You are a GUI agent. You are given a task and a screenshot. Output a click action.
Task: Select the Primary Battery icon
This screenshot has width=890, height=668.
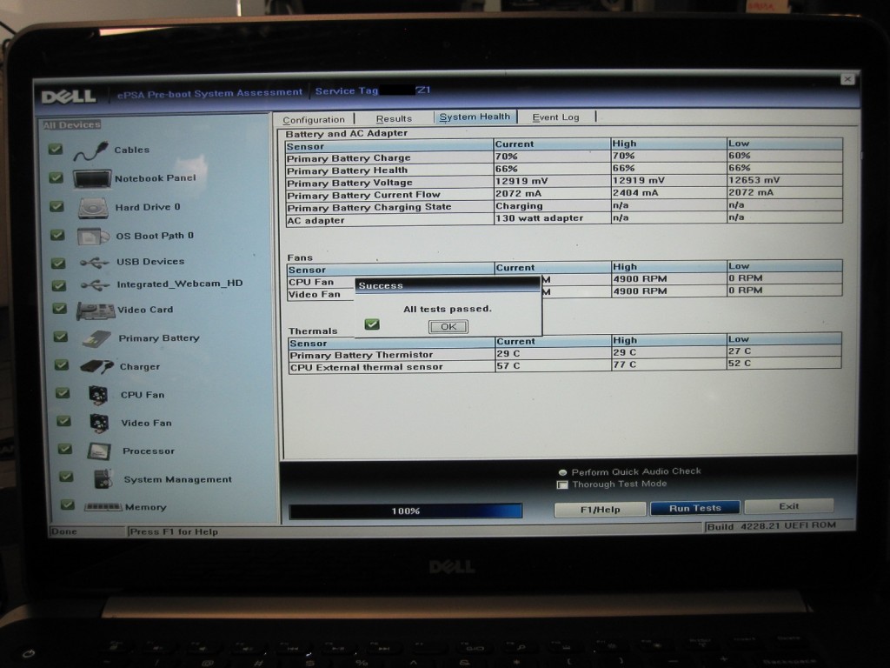click(96, 339)
